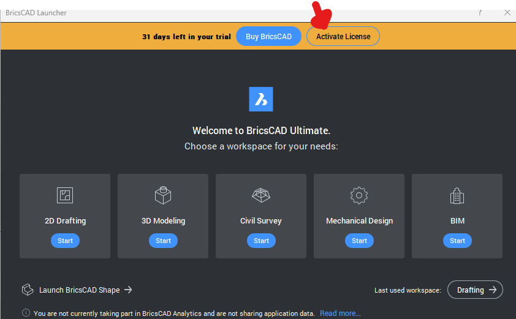Click the Civil Survey terrain icon
This screenshot has height=319, width=516.
click(261, 195)
